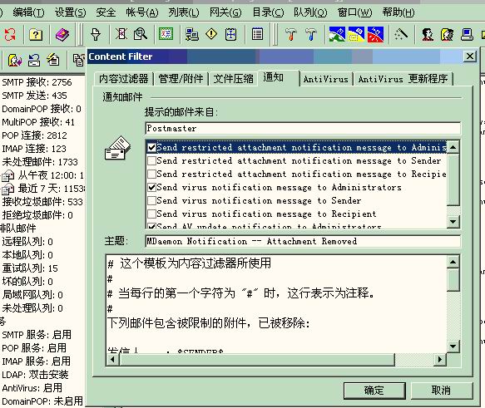Click the magnifier search toolbar icon
This screenshot has height=408, width=485.
141,34
